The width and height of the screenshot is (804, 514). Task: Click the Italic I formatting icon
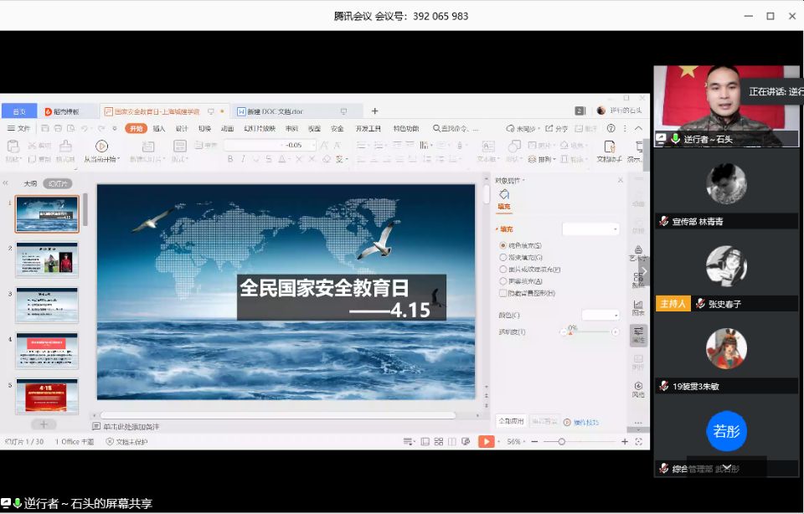click(x=243, y=159)
